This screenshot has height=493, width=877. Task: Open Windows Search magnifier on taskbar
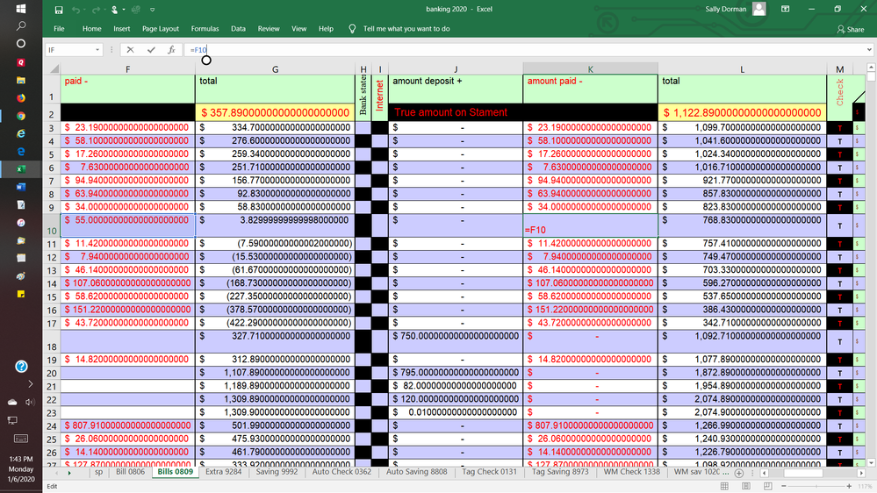tap(21, 25)
